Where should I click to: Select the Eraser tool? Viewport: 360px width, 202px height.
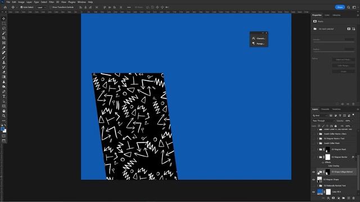pyautogui.click(x=4, y=72)
